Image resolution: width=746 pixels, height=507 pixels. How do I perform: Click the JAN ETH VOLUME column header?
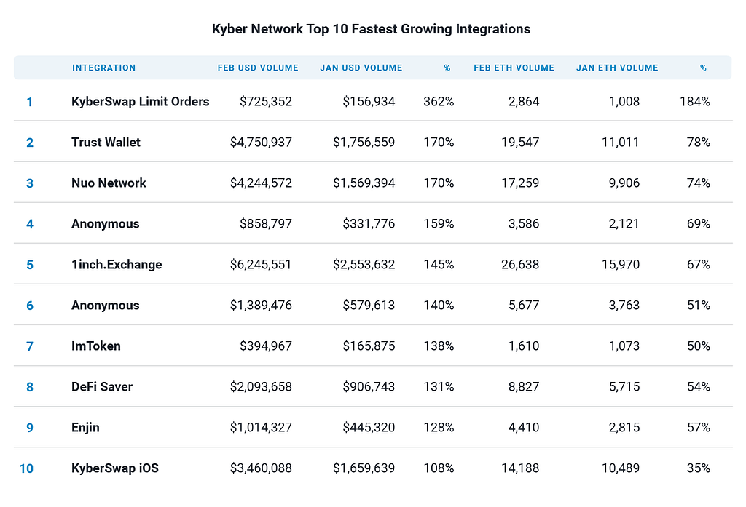[x=617, y=68]
